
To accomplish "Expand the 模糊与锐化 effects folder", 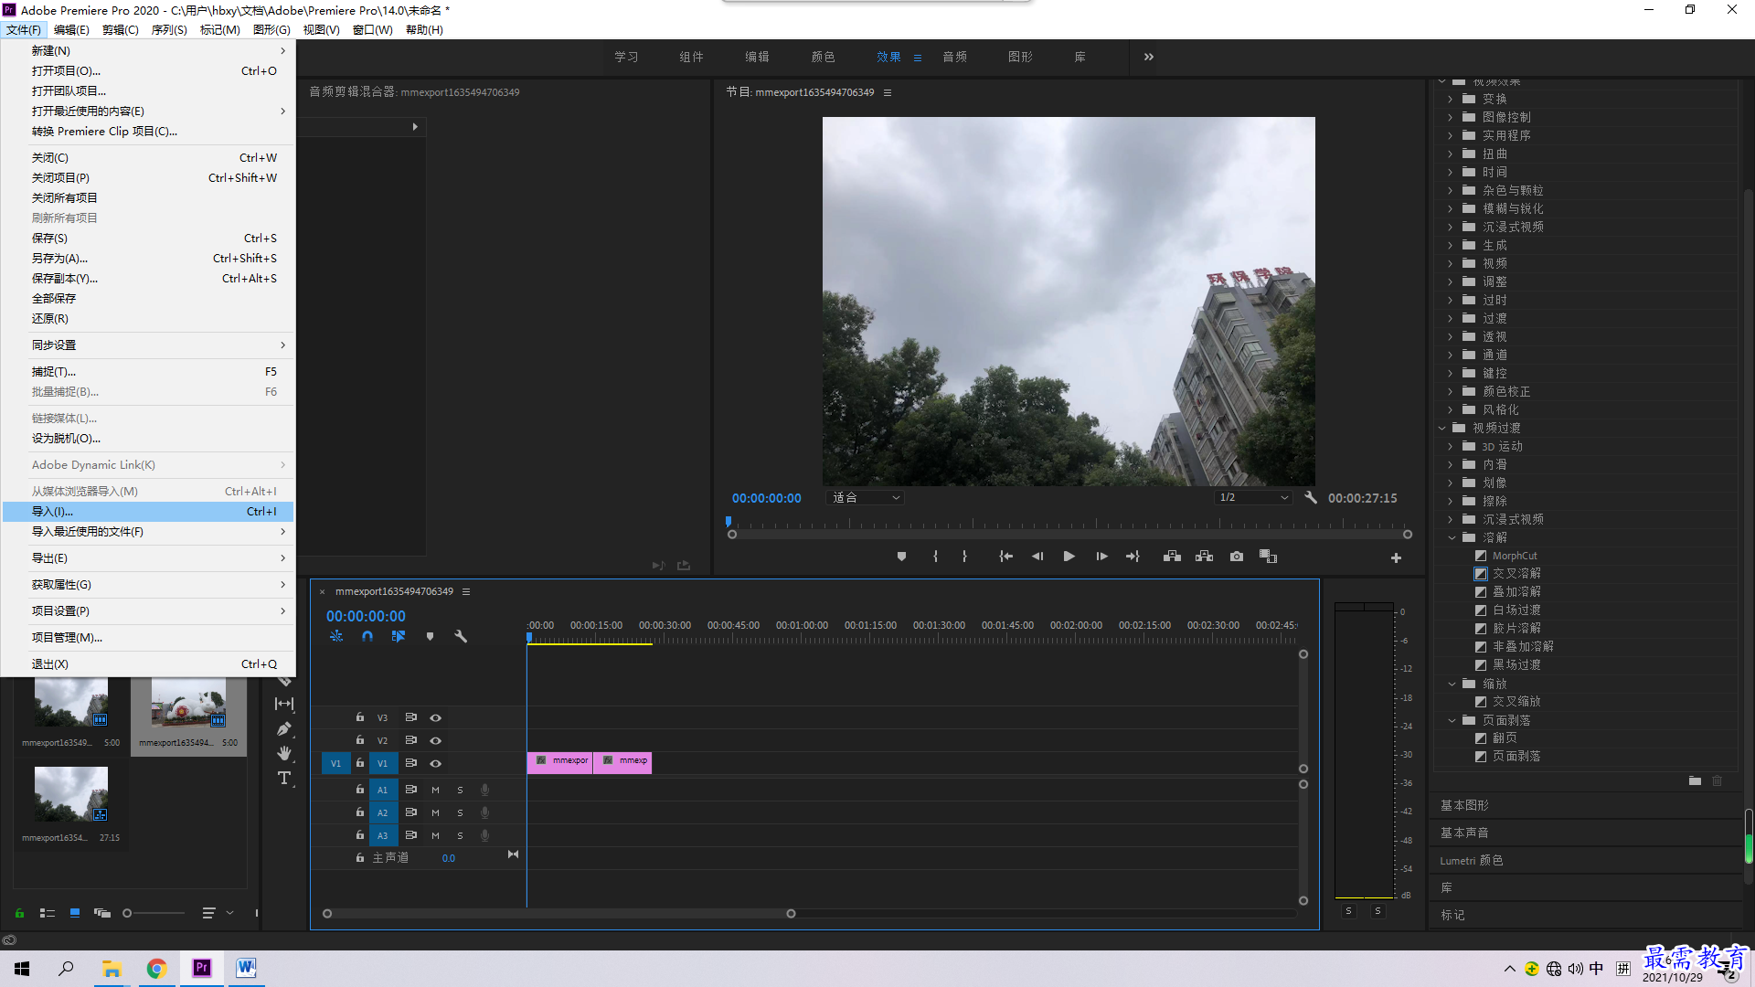I will 1451,208.
